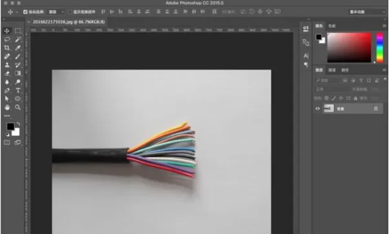Toggle filter for pixel layers
The height and width of the screenshot is (234, 389).
click(345, 81)
